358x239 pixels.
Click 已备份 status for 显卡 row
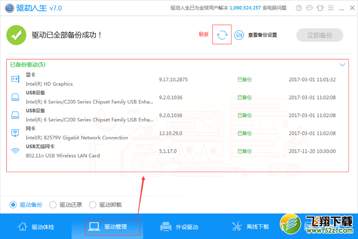[244, 80]
